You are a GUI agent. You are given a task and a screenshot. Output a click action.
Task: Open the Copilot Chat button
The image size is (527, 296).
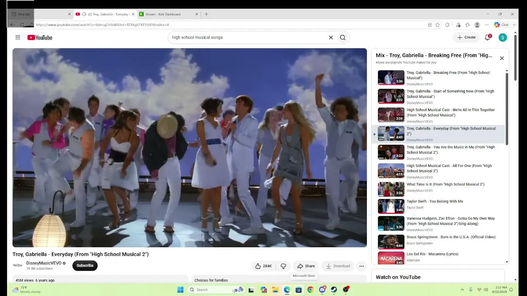click(502, 25)
